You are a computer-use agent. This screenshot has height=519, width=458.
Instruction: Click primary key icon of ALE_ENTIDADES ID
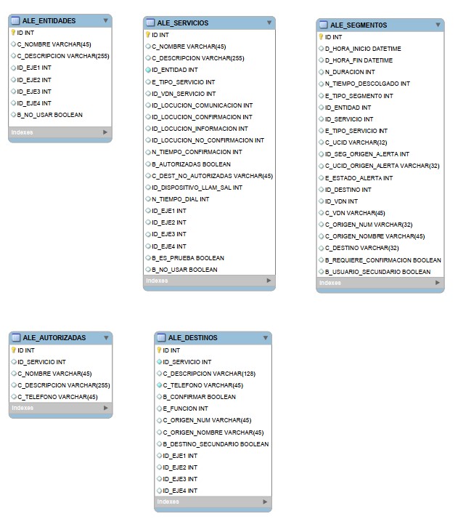13,33
